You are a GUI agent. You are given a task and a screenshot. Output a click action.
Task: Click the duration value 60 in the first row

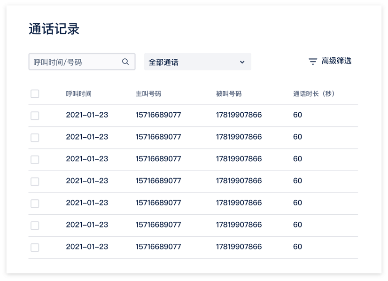[297, 115]
